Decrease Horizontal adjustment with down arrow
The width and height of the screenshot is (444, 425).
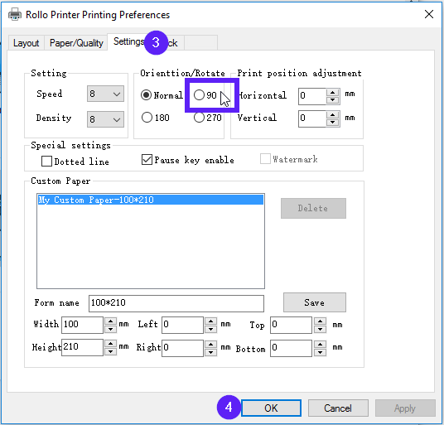(333, 100)
